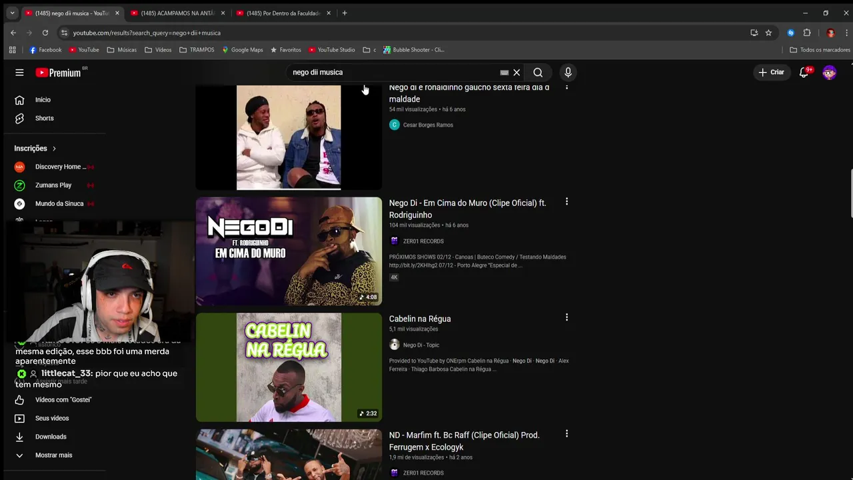Open ND - Marfim ft. Bc Raff title
The height and width of the screenshot is (480, 853).
point(464,441)
